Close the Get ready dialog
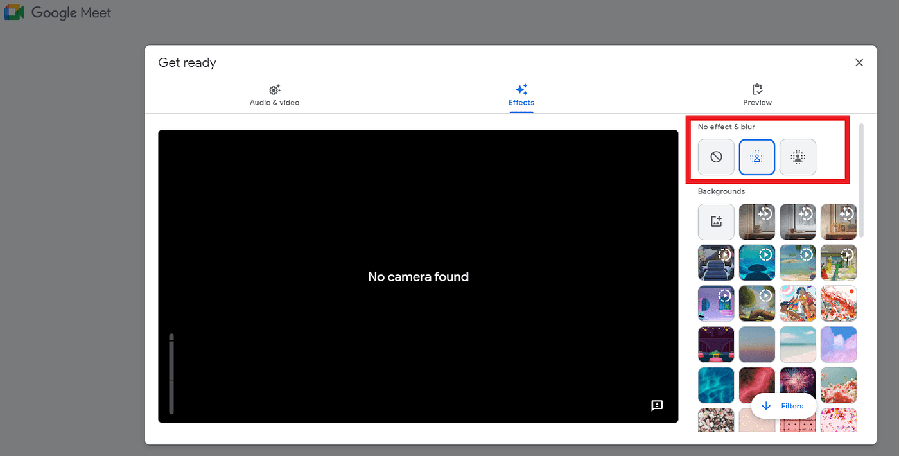 click(859, 62)
